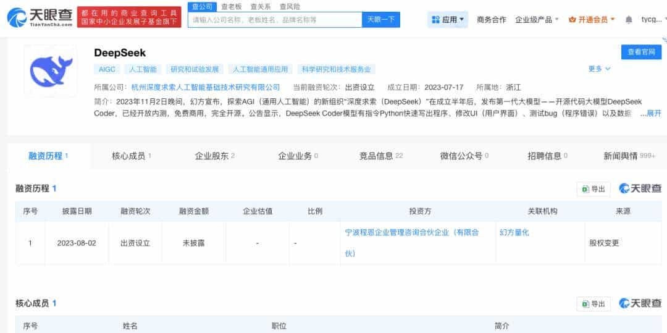The image size is (667, 333).
Task: Click the membership crown icon
Action: coord(572,20)
